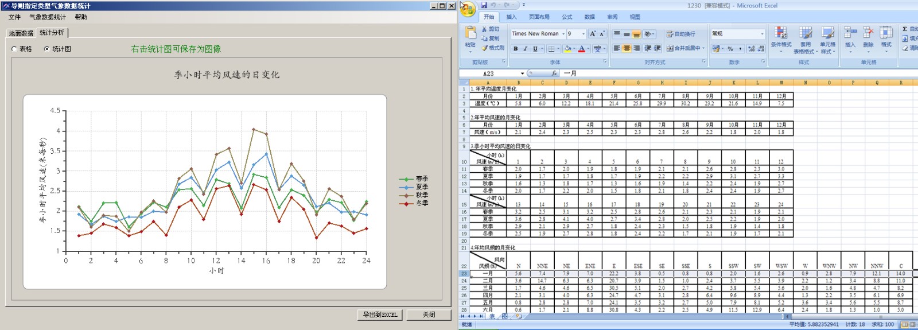Click fill color paint bucket swatch

click(x=567, y=49)
